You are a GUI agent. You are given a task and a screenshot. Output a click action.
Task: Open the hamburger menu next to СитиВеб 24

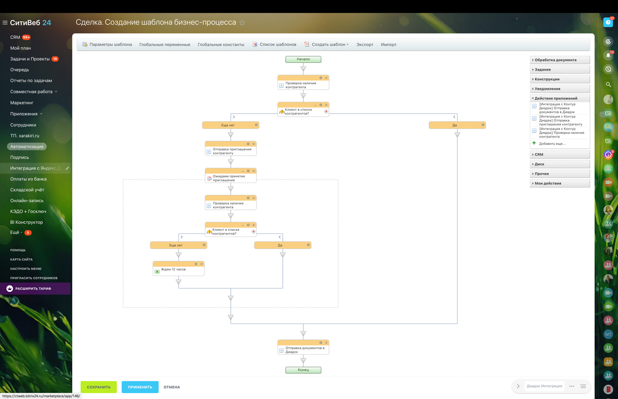(x=5, y=23)
